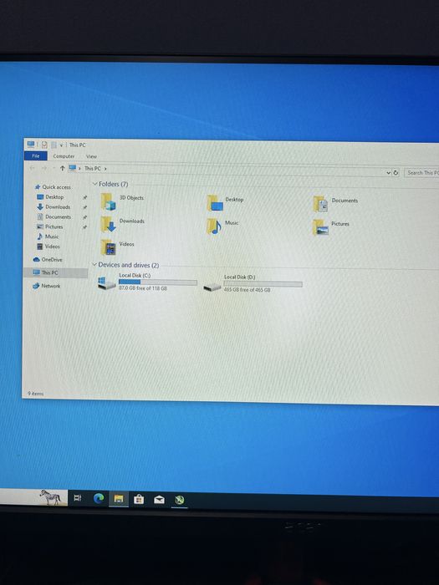
Task: Open the 3D Objects folder icon
Action: pos(108,202)
